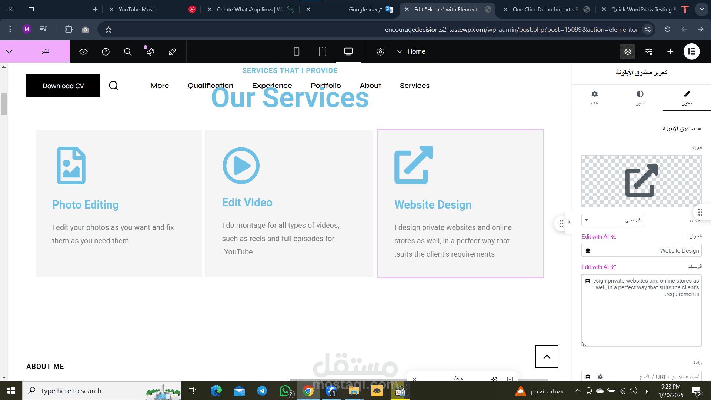Open site settings sliders icon
The width and height of the screenshot is (711, 400).
pos(649,51)
